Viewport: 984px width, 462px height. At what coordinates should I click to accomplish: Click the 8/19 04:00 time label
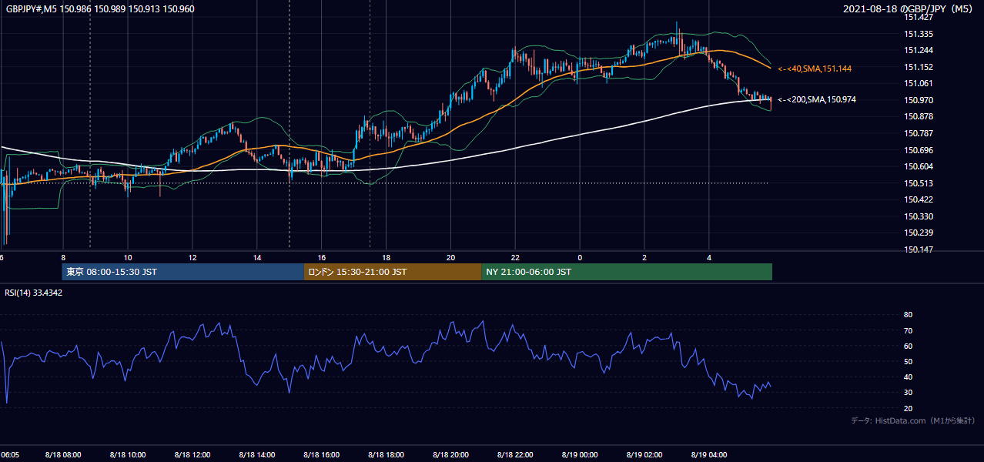709,455
